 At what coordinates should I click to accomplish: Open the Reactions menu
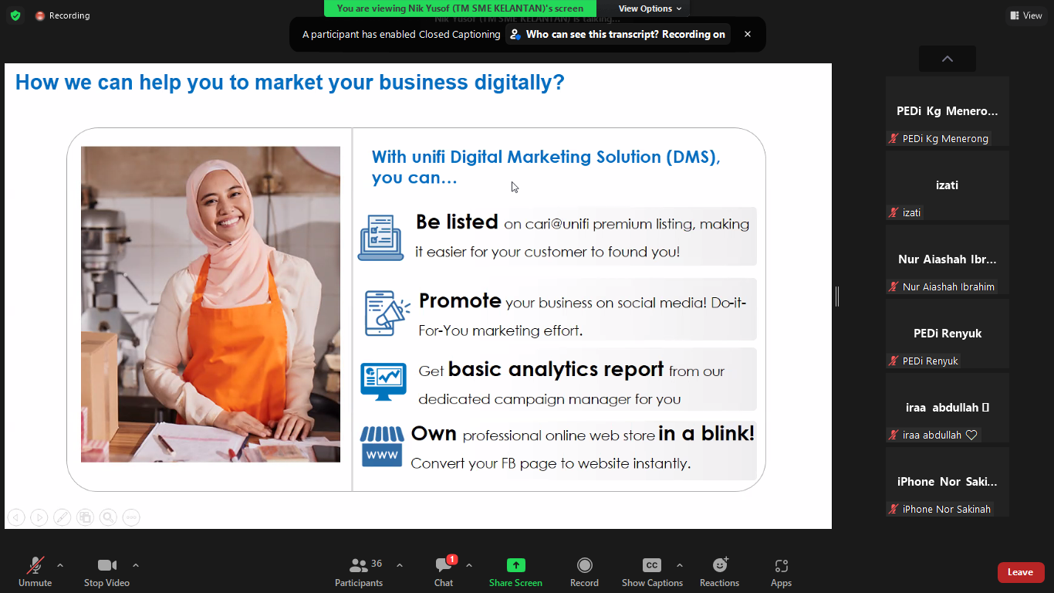(x=719, y=572)
